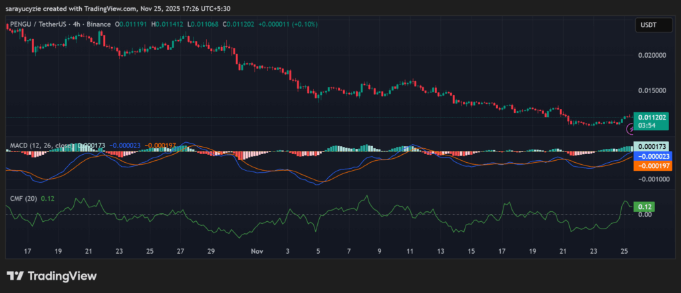681x293 pixels.
Task: Click the green CMF value label 0.12
Action: (644, 207)
